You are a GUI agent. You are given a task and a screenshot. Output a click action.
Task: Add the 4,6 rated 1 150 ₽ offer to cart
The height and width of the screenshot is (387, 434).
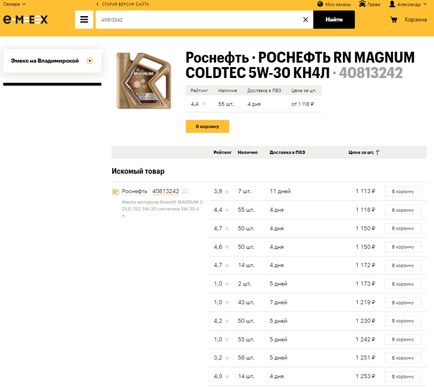pos(403,247)
